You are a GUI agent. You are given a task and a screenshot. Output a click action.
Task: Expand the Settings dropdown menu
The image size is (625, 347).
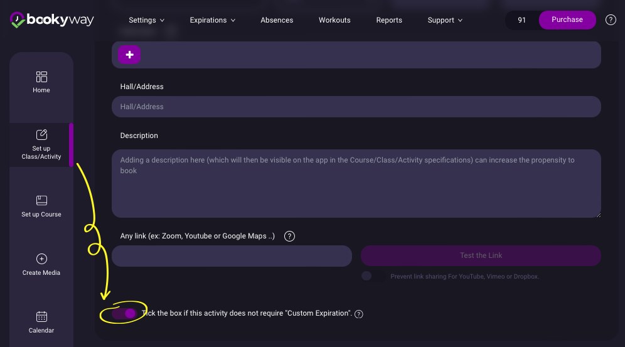(x=147, y=20)
